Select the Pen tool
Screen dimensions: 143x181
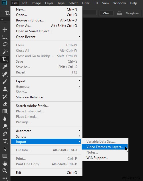(x=5, y=134)
